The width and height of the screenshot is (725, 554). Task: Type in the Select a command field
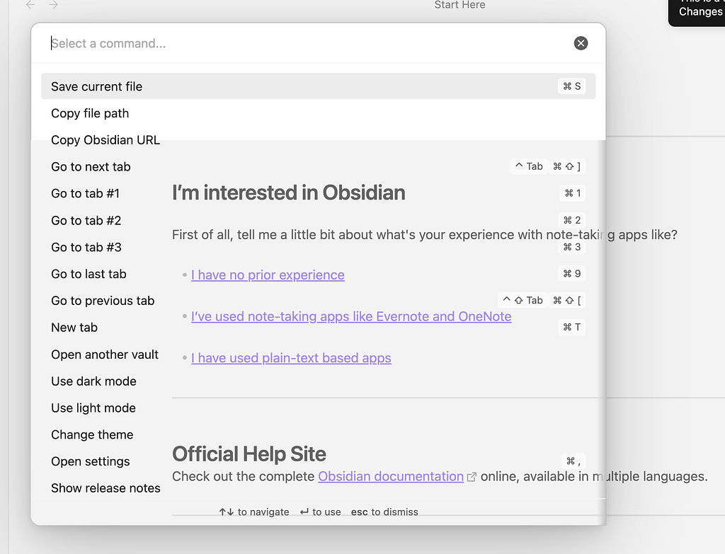pos(304,43)
